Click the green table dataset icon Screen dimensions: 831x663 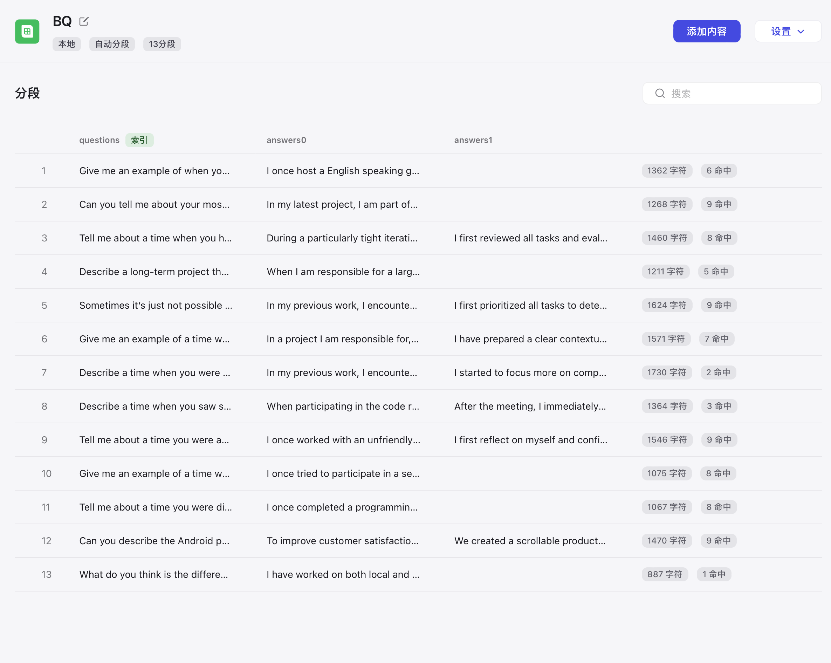[x=27, y=31]
